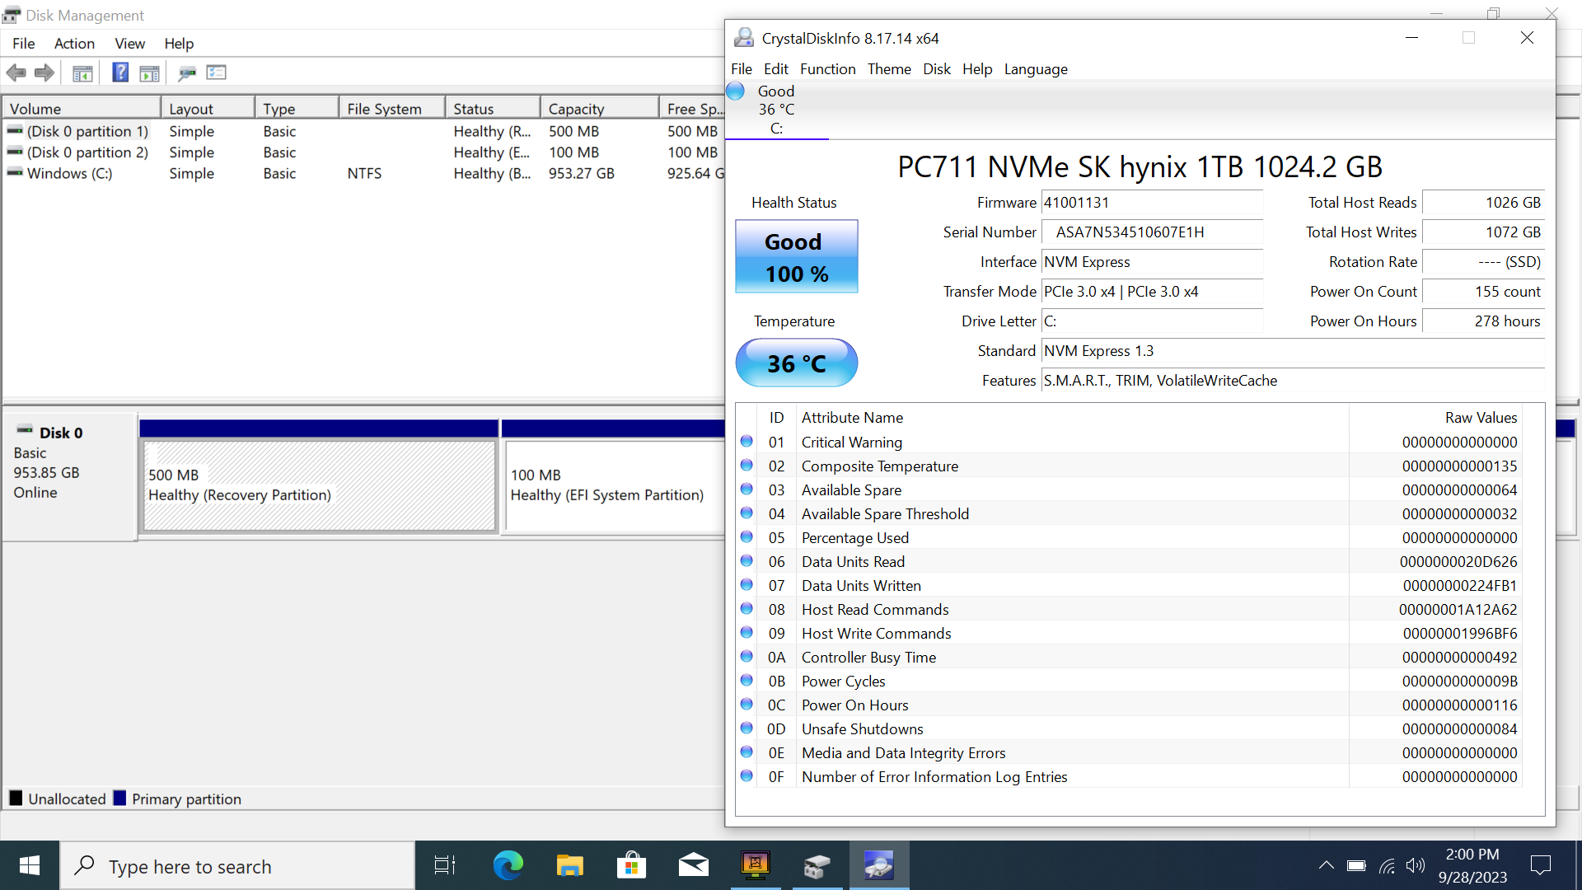Viewport: 1582px width, 890px height.
Task: Show hidden system tray icons
Action: [x=1326, y=865]
